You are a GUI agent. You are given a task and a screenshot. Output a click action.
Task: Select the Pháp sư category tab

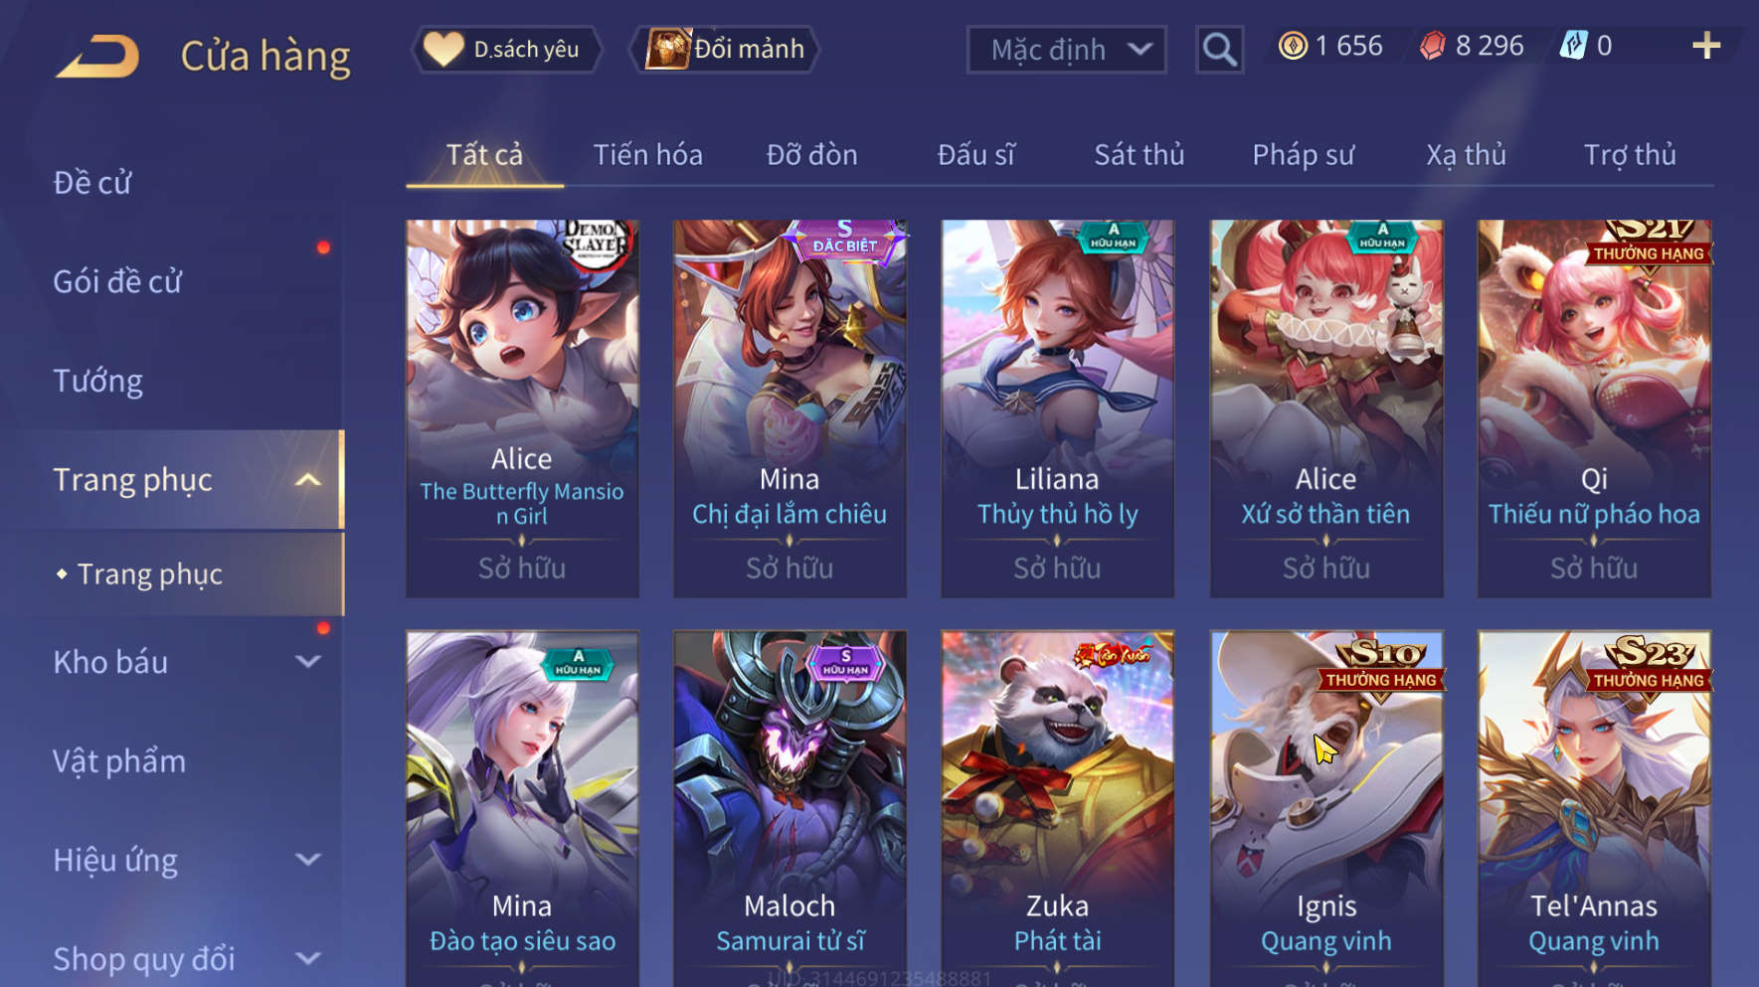1303,155
